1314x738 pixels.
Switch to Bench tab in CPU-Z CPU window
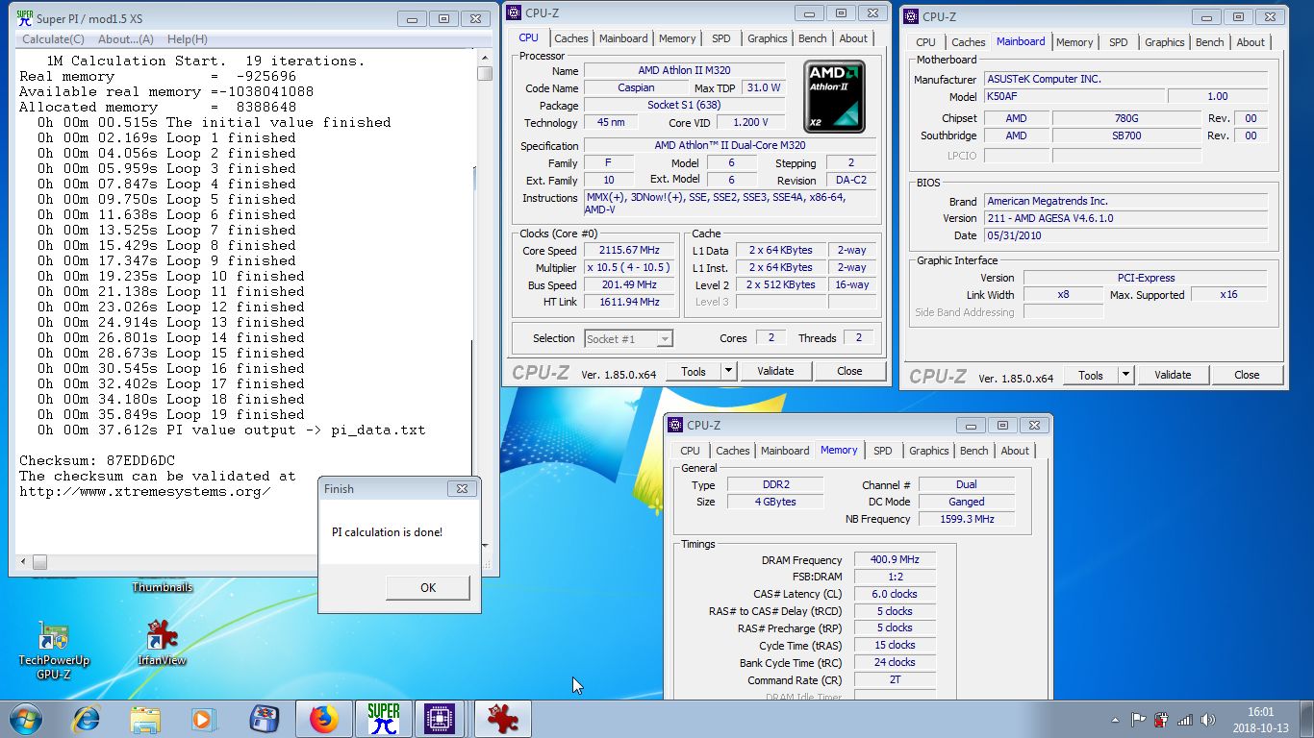click(x=813, y=38)
